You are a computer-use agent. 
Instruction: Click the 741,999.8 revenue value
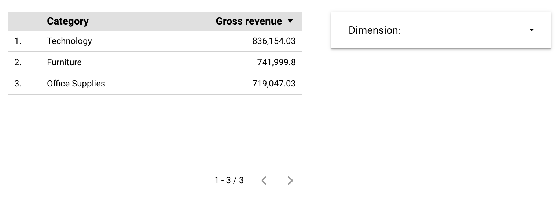tap(276, 62)
